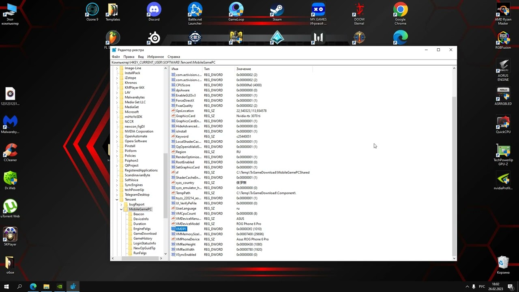
Task: Click the Windows Start button
Action: (x=6, y=286)
